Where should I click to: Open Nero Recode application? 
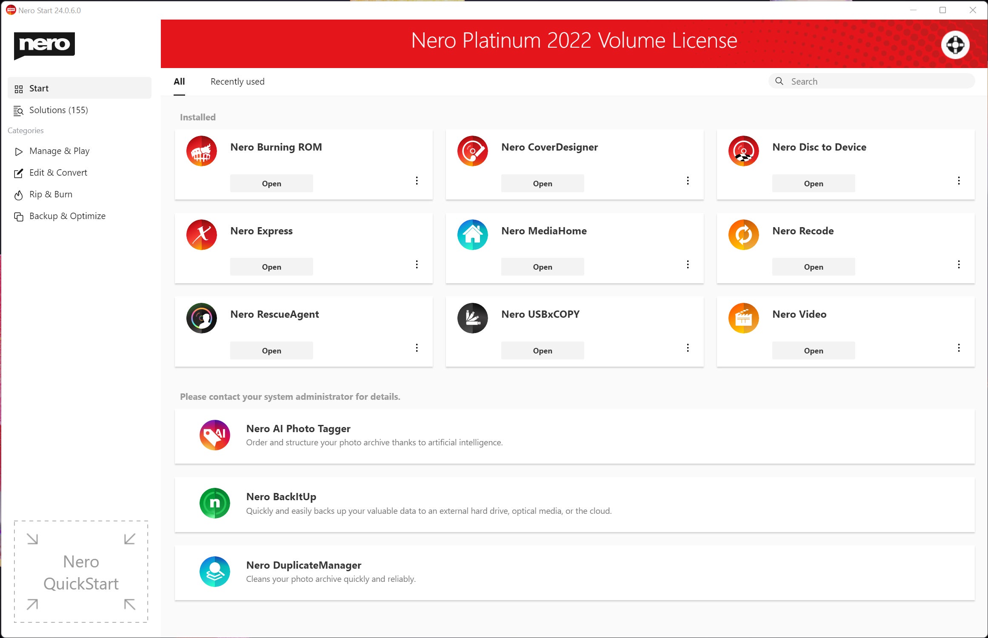(814, 266)
